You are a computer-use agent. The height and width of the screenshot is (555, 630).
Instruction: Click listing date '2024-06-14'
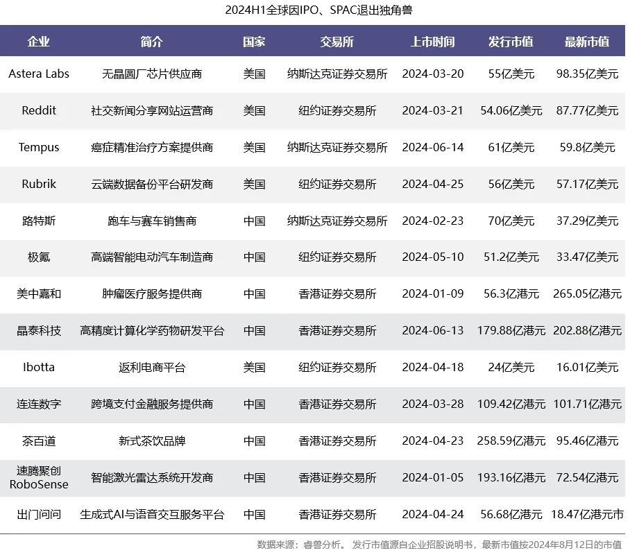[x=433, y=148]
